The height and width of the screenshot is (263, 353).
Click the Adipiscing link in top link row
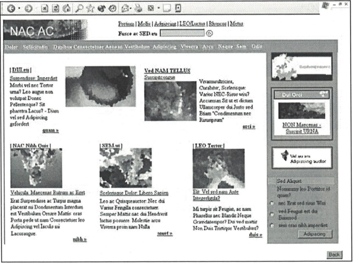165,24
